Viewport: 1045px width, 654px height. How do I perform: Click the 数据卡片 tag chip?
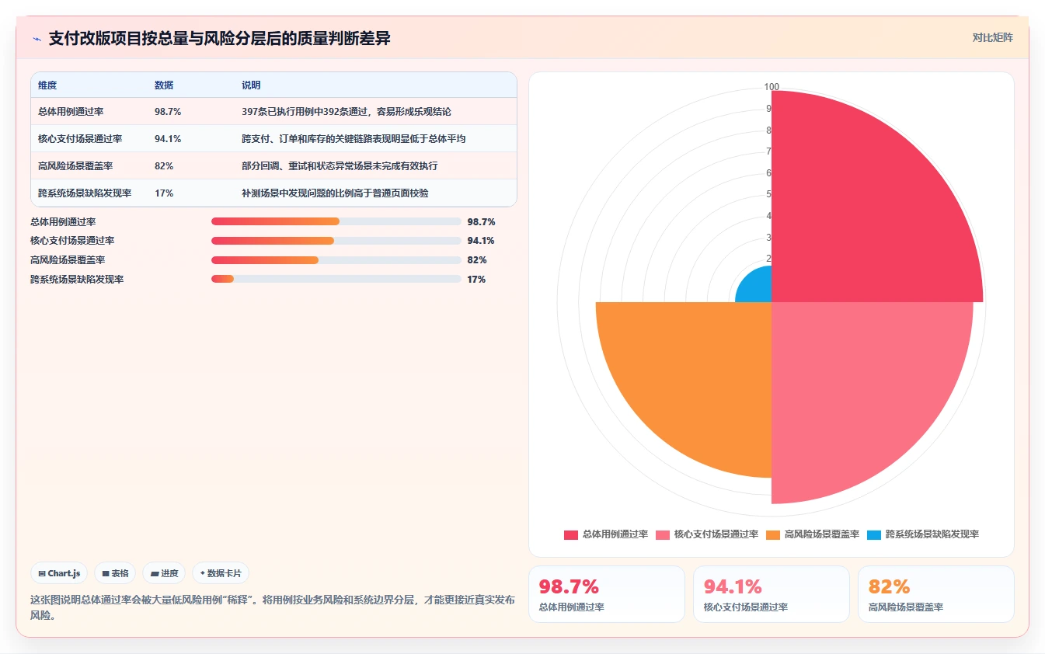(221, 573)
